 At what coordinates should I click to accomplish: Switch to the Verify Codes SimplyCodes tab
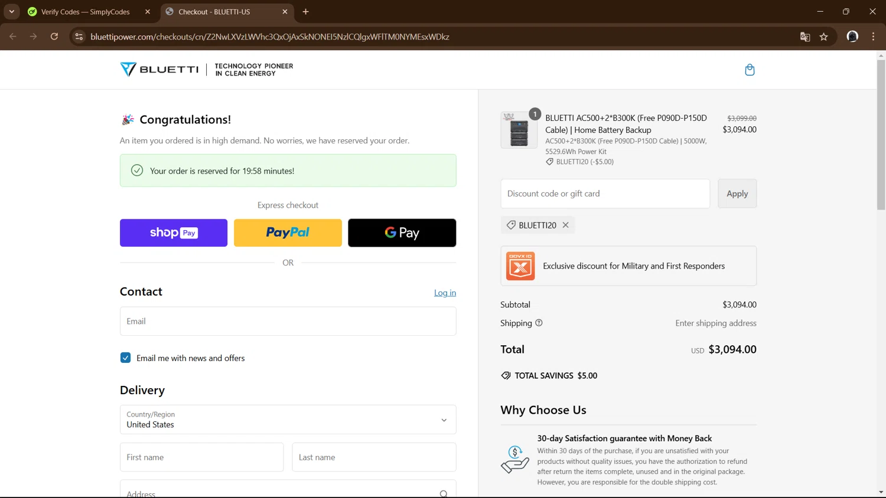86,12
